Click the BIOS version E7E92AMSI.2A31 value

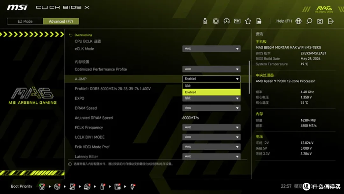click(x=313, y=53)
